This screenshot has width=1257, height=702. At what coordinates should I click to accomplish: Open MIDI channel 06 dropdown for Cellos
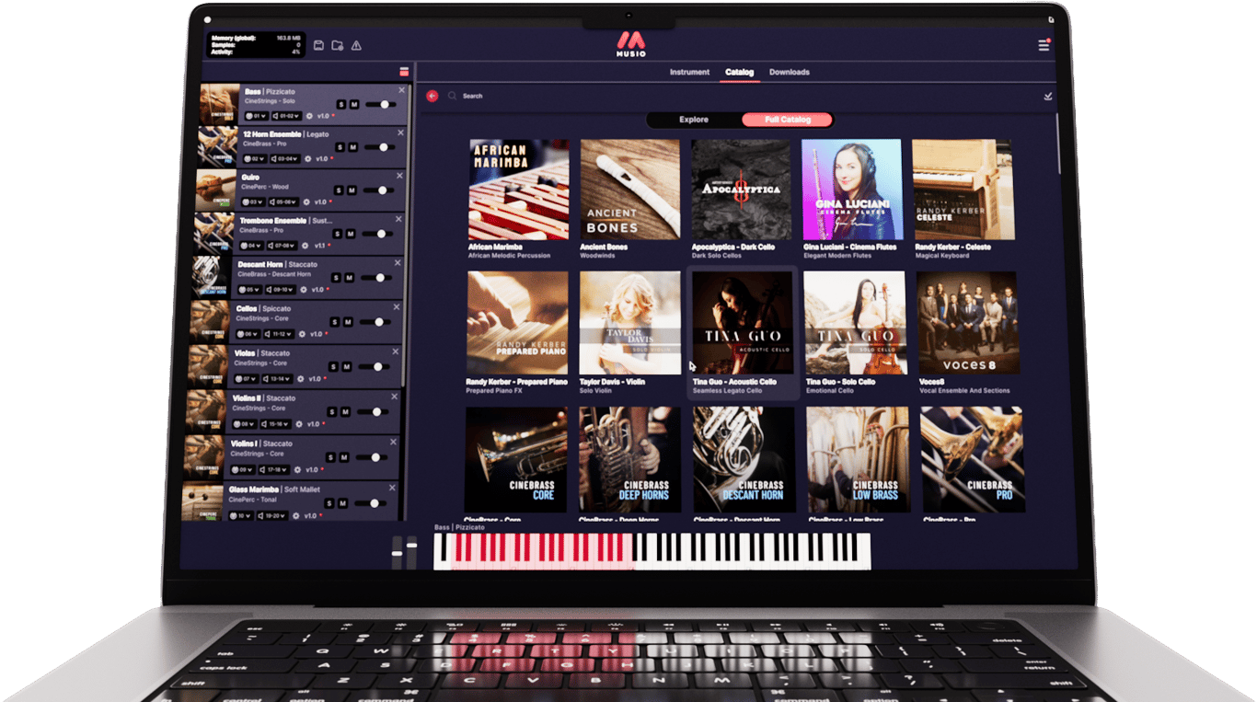[248, 334]
